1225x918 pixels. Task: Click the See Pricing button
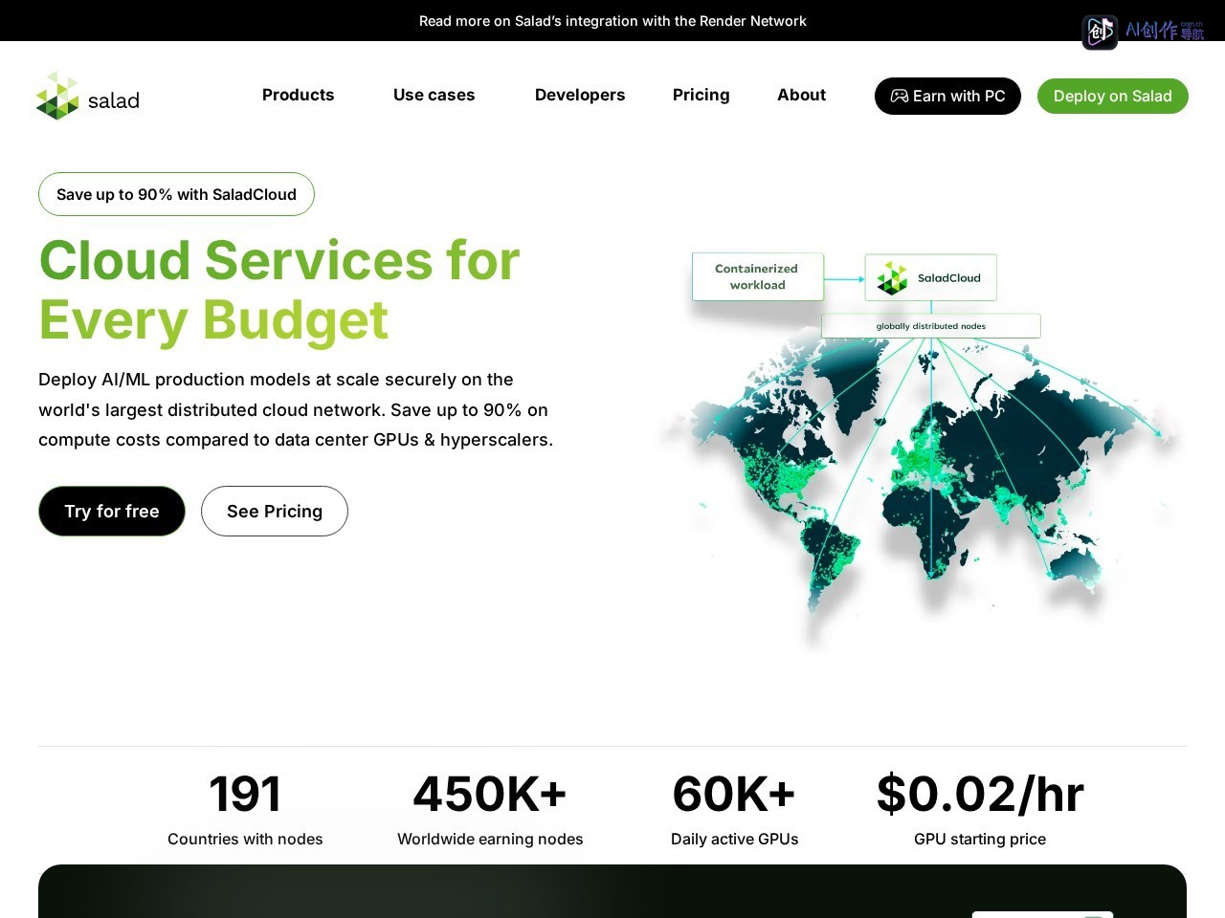[x=275, y=511]
